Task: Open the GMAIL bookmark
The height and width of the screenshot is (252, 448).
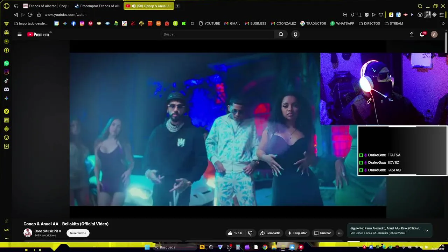Action: pyautogui.click(x=232, y=23)
